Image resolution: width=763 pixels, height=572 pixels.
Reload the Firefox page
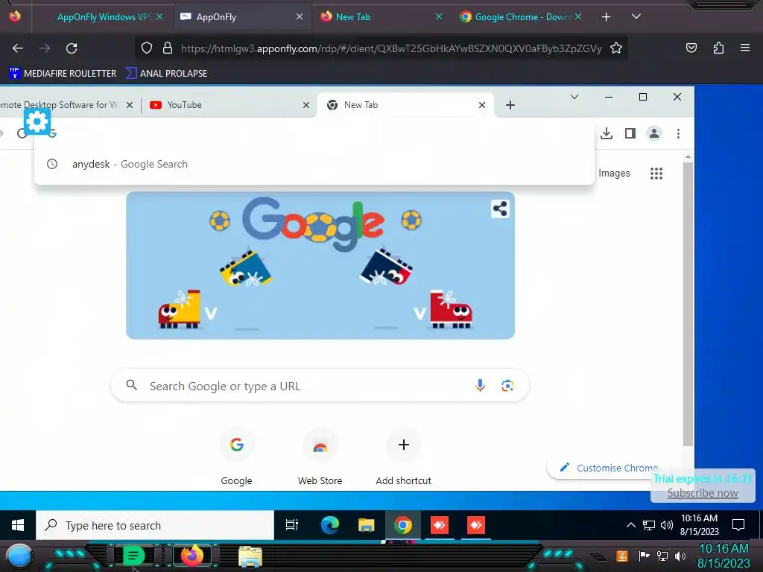click(72, 48)
